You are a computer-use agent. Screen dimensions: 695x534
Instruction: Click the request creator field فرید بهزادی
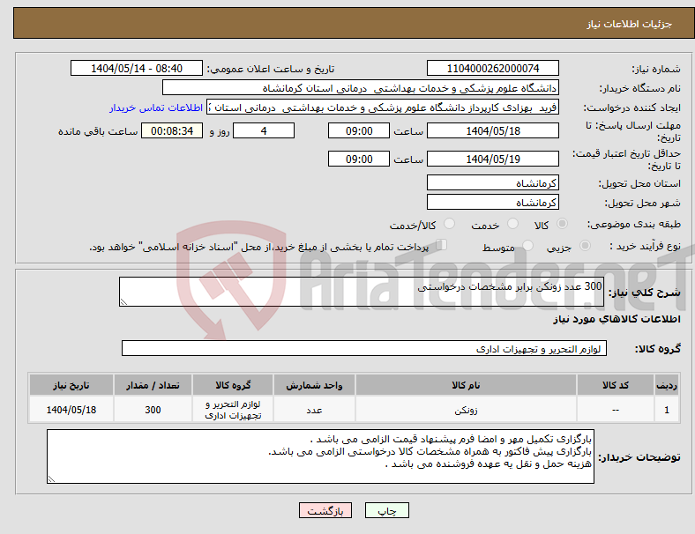point(383,108)
